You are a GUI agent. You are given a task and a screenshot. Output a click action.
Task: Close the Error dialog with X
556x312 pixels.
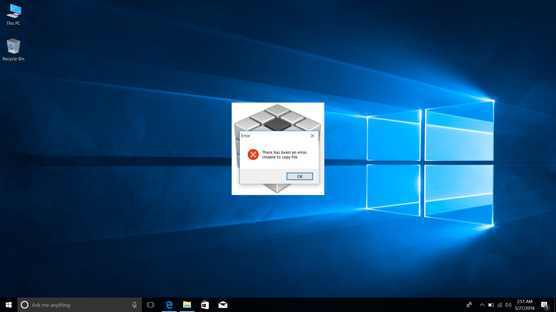click(312, 136)
